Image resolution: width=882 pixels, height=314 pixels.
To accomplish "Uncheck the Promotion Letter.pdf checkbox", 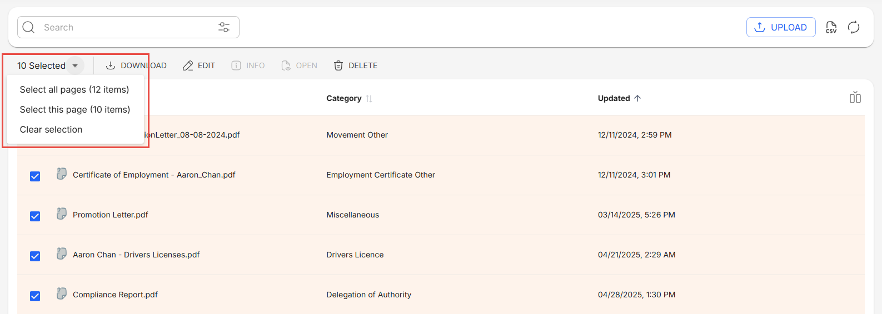I will (35, 216).
